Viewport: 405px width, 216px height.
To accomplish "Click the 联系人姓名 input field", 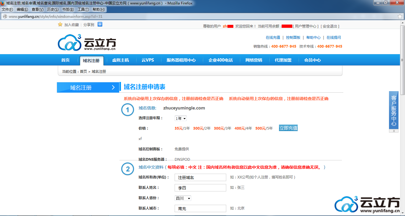I will (x=200, y=188).
